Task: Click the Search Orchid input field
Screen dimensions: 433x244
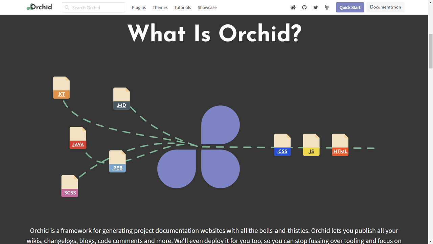Action: click(93, 7)
